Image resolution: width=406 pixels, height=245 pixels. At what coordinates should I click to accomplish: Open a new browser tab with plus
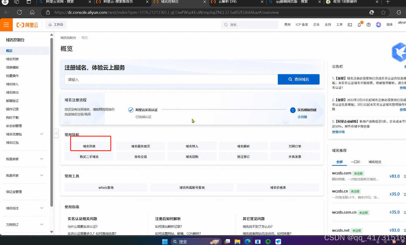tap(388, 2)
